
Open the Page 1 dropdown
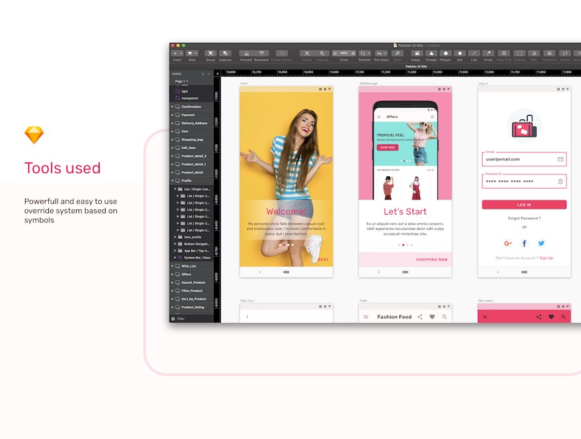pyautogui.click(x=182, y=81)
